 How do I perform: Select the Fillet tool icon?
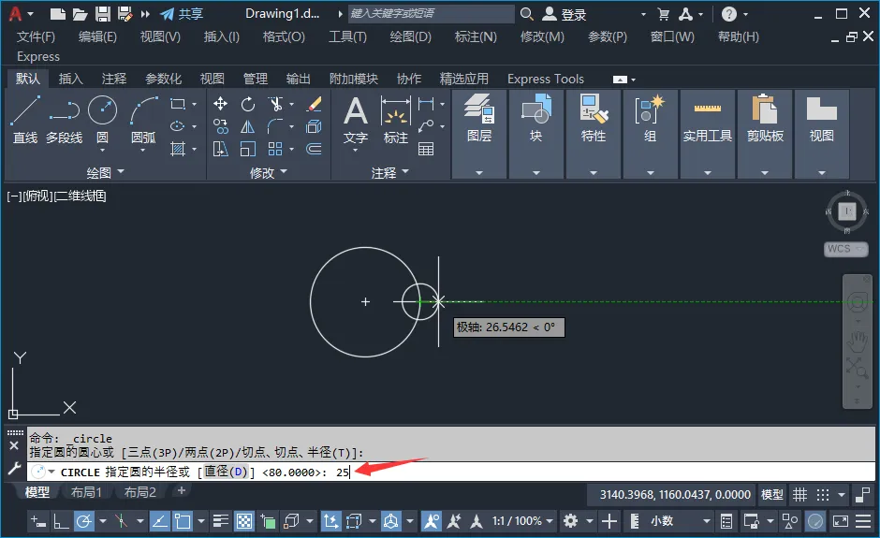coord(275,127)
